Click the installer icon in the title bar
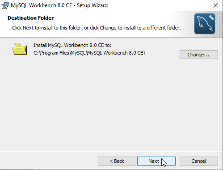The height and width of the screenshot is (170, 223). (5, 5)
